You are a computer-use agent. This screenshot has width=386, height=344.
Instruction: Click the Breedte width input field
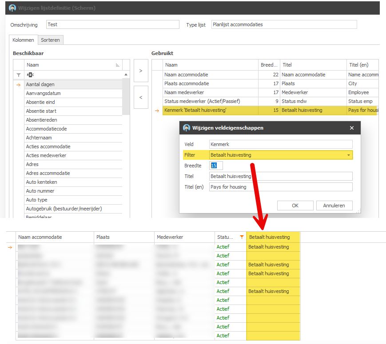(216, 166)
